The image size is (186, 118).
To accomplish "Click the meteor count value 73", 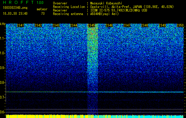I will [x=43, y=14].
